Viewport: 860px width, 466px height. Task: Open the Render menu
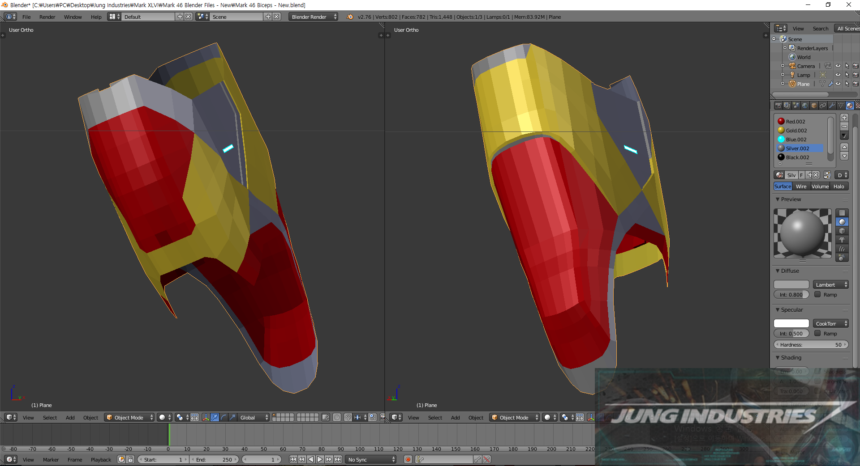pos(47,17)
